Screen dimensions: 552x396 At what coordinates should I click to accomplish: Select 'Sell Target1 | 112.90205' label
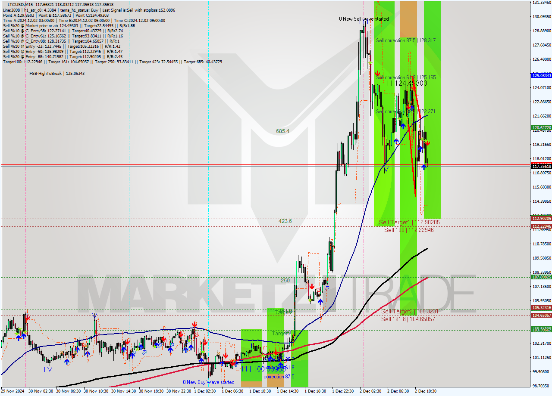coord(409,222)
